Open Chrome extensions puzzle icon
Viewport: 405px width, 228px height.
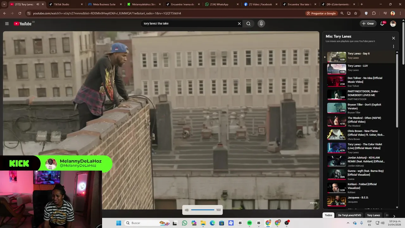[374, 13]
